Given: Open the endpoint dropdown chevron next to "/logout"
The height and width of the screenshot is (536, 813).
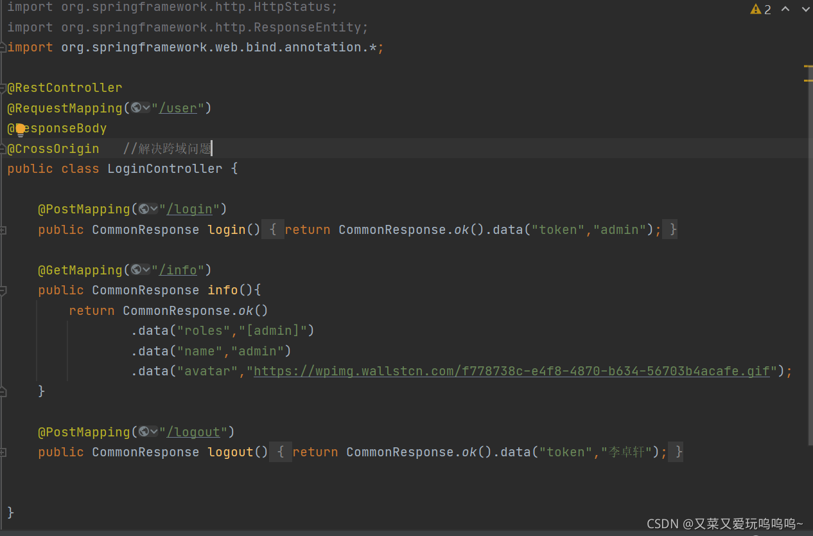Looking at the screenshot, I should tap(153, 432).
